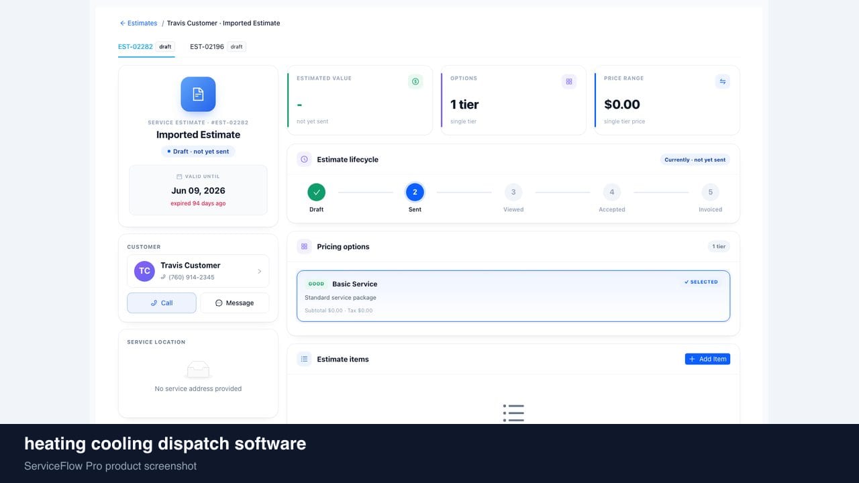This screenshot has height=483, width=859.
Task: Click the "1 tier" value on Options card
Action: coord(464,105)
